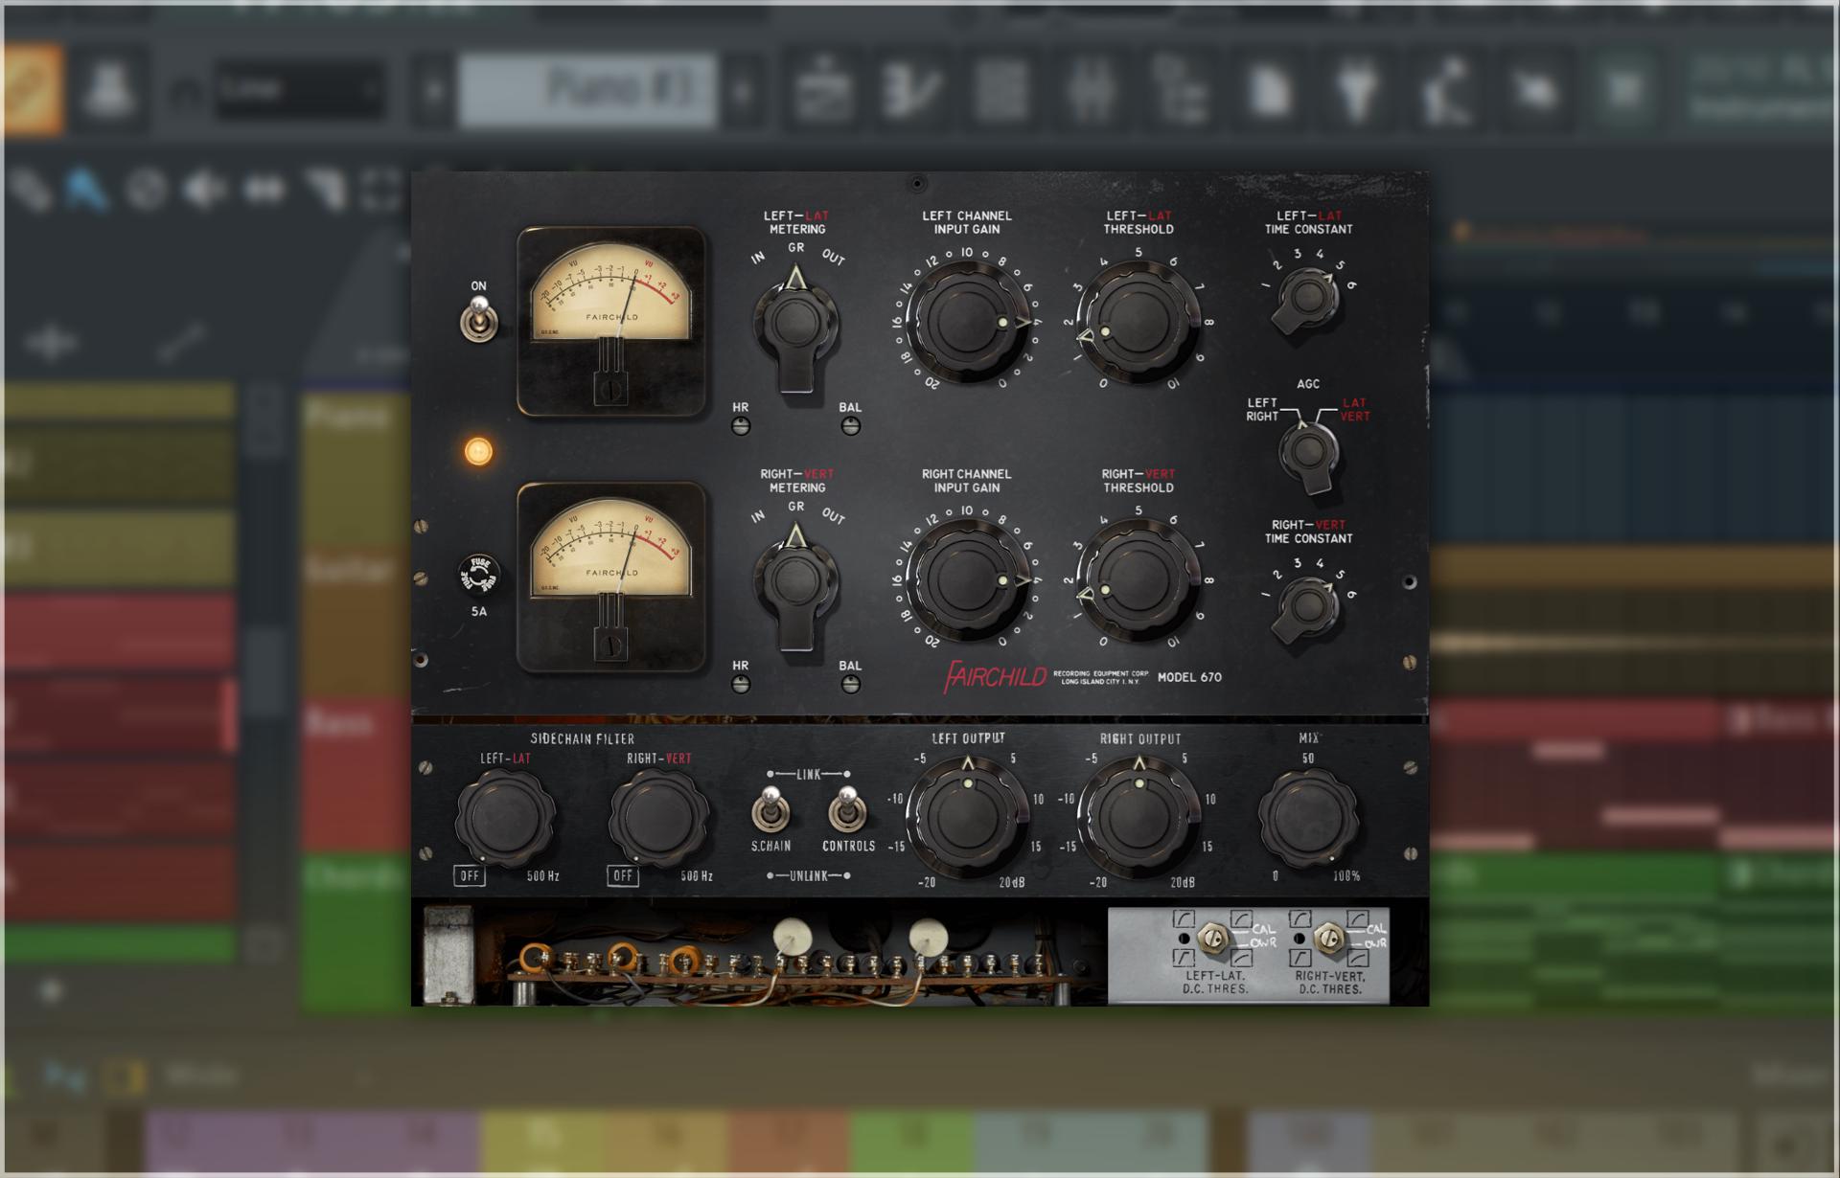This screenshot has height=1178, width=1840.
Task: Toggle the S.CHAIN link switch
Action: pos(770,810)
